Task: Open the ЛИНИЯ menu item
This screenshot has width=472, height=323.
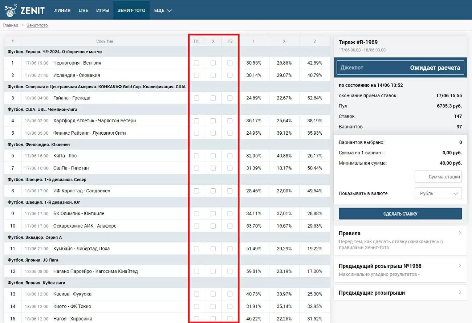Action: click(x=62, y=11)
